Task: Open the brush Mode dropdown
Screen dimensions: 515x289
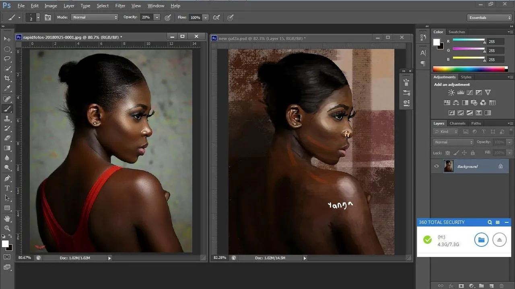Action: [x=95, y=17]
